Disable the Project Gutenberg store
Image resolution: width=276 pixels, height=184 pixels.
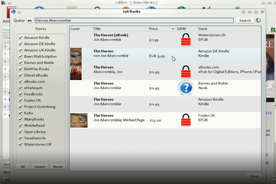20,107
